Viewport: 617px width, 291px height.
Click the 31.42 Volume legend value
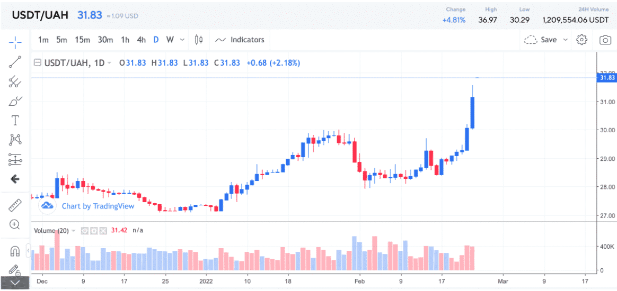click(119, 231)
